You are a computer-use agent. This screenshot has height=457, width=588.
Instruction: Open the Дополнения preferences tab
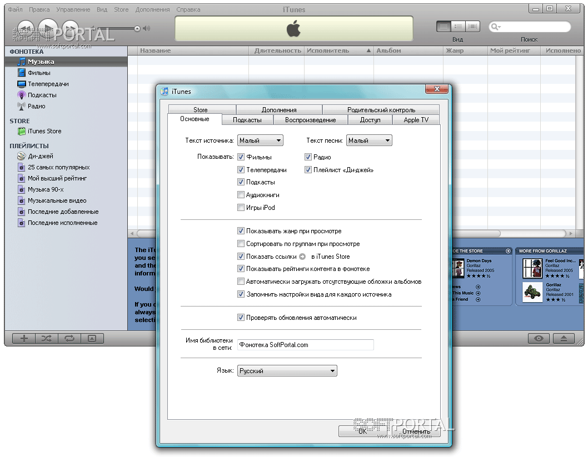(x=279, y=110)
